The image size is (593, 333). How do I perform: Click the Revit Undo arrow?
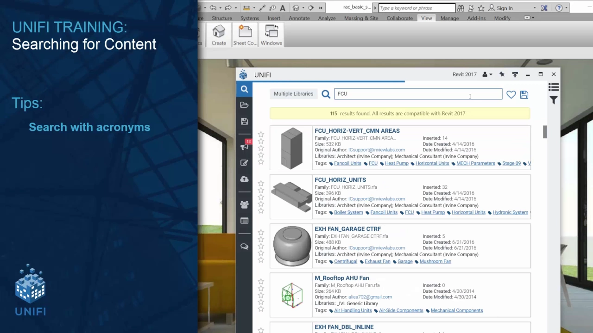tap(213, 8)
